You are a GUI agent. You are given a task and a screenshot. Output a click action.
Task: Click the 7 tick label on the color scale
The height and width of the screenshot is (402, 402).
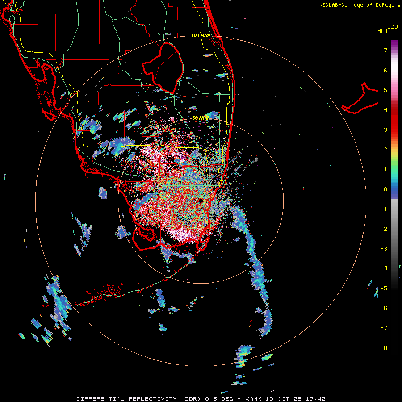pos(385,50)
